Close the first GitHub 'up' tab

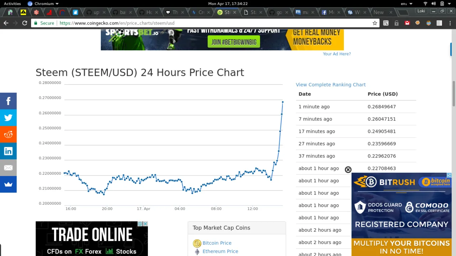[x=105, y=12]
